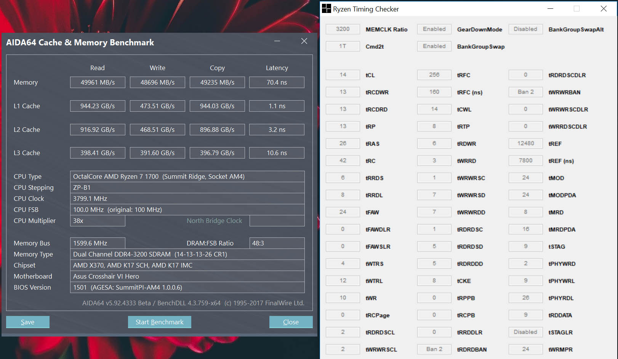Click the Latency column header in AIDA64

click(x=277, y=68)
